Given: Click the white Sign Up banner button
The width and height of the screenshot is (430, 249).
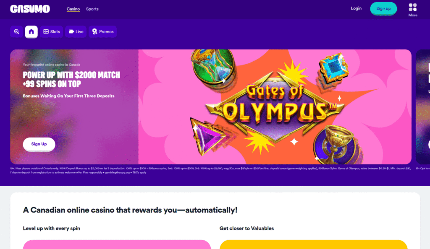Looking at the screenshot, I should click(39, 144).
